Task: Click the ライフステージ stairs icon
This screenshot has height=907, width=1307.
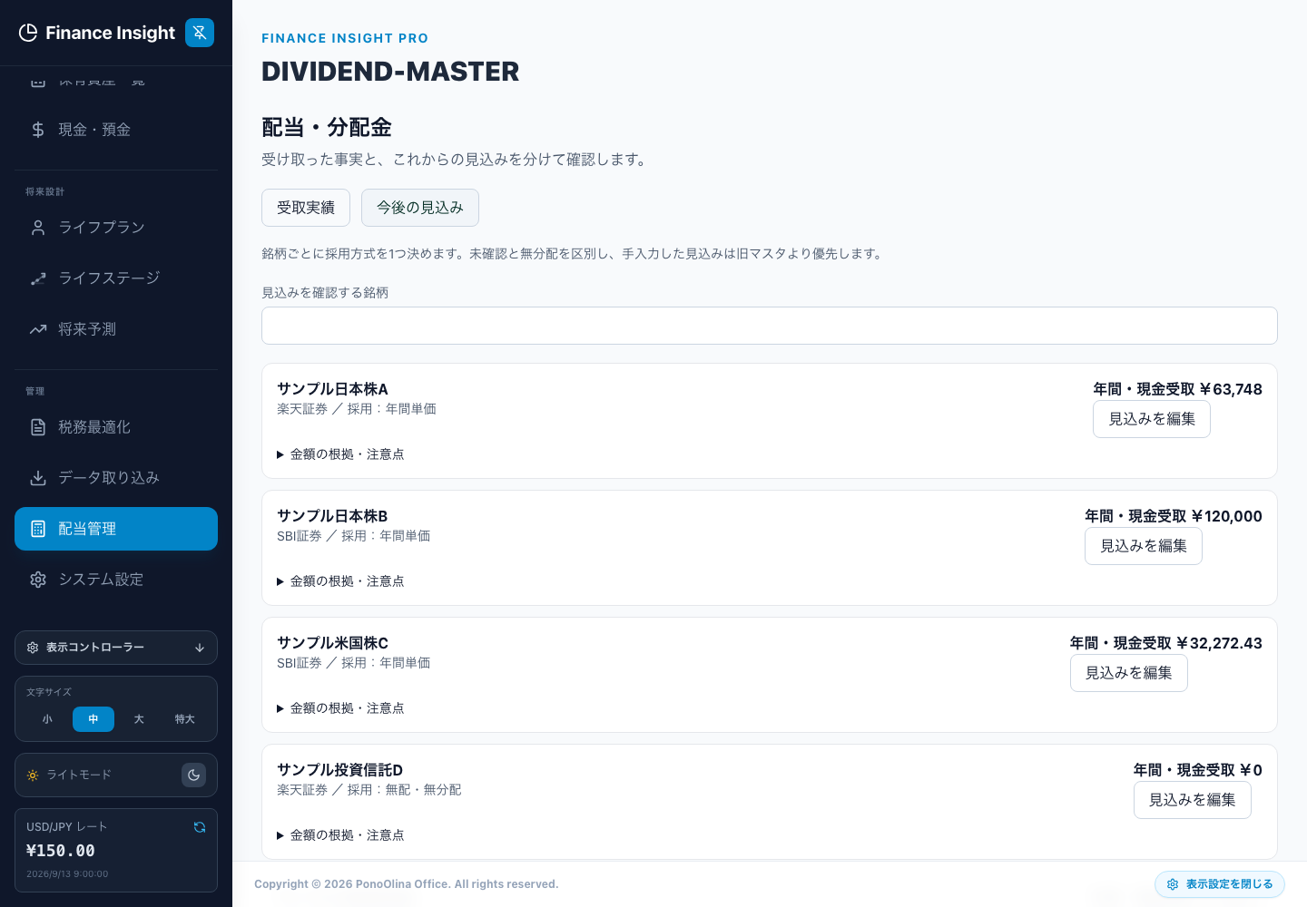Action: tap(38, 278)
